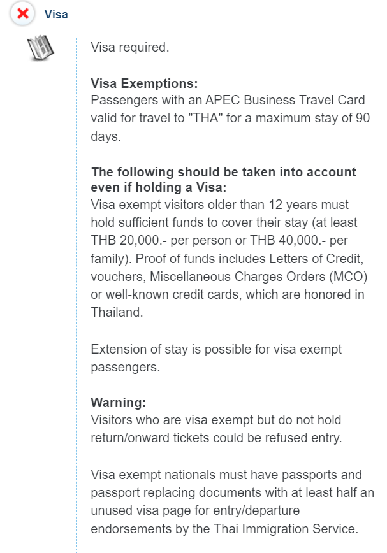Click the 'Visa required.' text line
The height and width of the screenshot is (553, 387).
(x=130, y=47)
